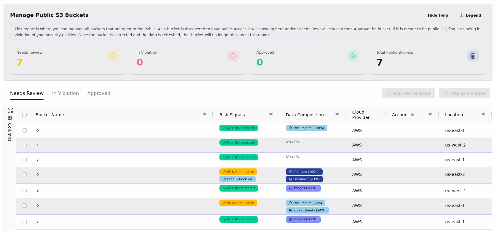Check the box for the us-west-2 bucket row
Image resolution: width=497 pixels, height=231 pixels.
(25, 145)
